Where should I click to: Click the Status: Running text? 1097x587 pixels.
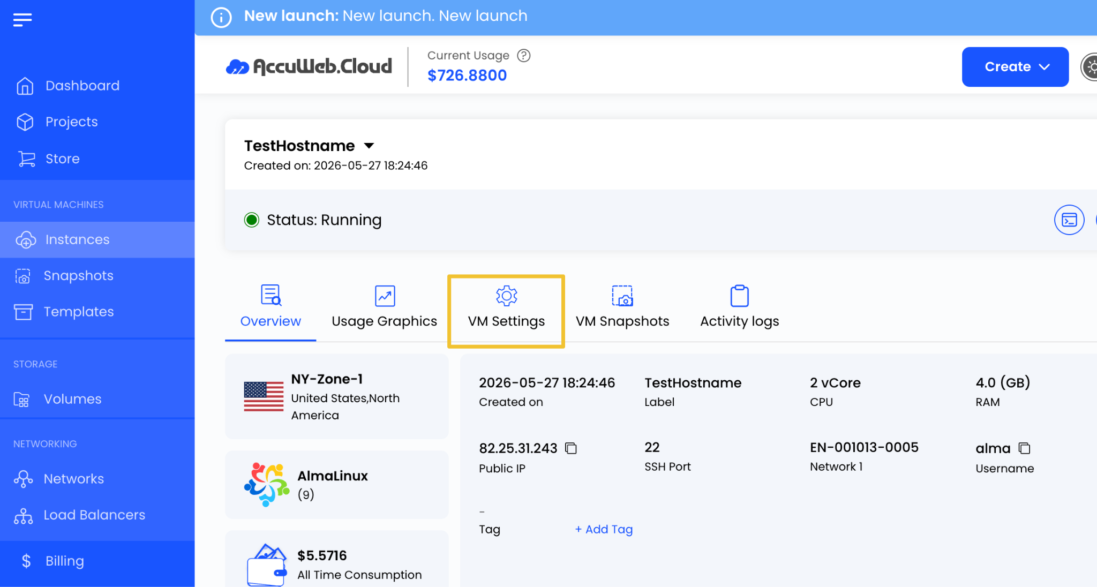tap(324, 220)
